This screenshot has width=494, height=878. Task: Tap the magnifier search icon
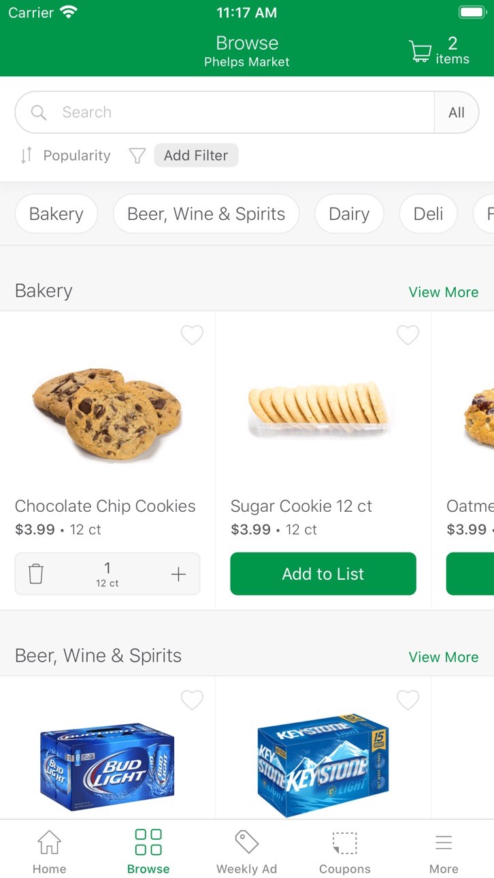pyautogui.click(x=39, y=112)
